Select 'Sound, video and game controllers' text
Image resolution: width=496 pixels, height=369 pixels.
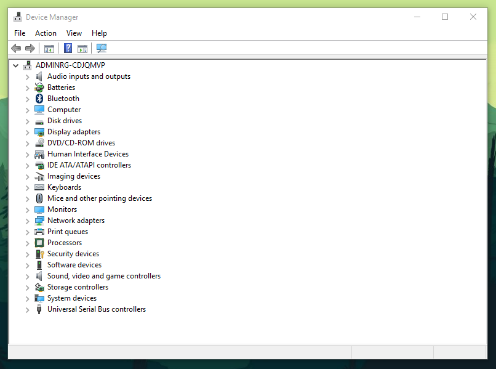tap(104, 276)
